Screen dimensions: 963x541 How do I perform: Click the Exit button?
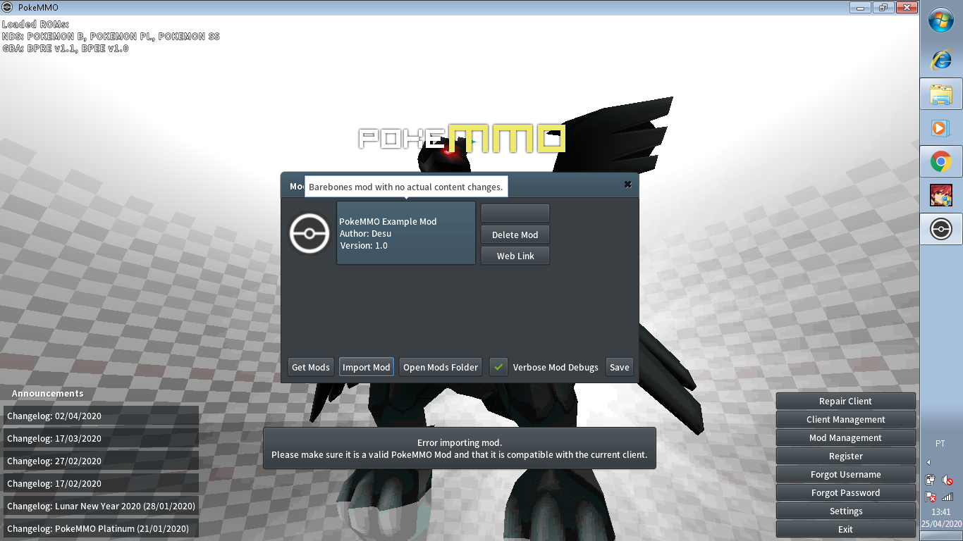click(846, 529)
